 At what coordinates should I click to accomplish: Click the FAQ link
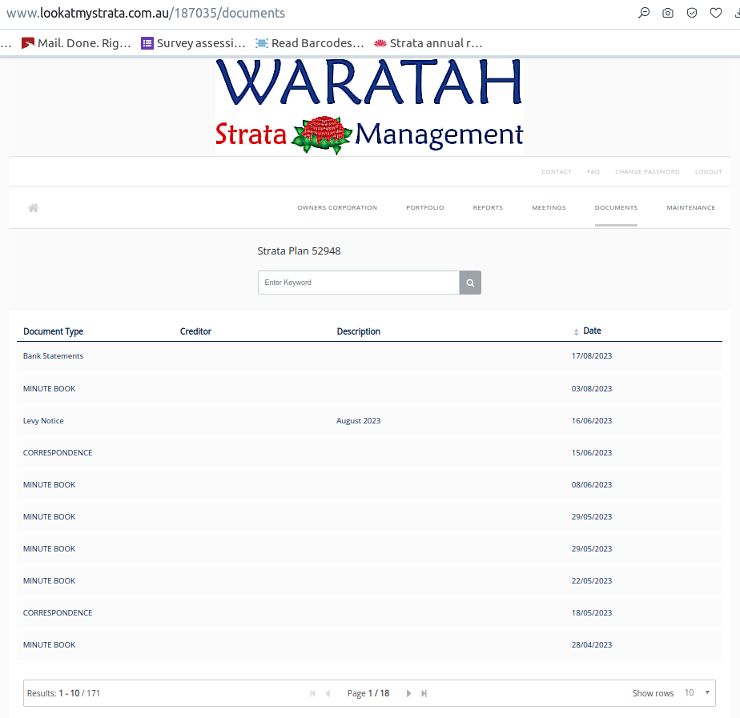[x=593, y=172]
